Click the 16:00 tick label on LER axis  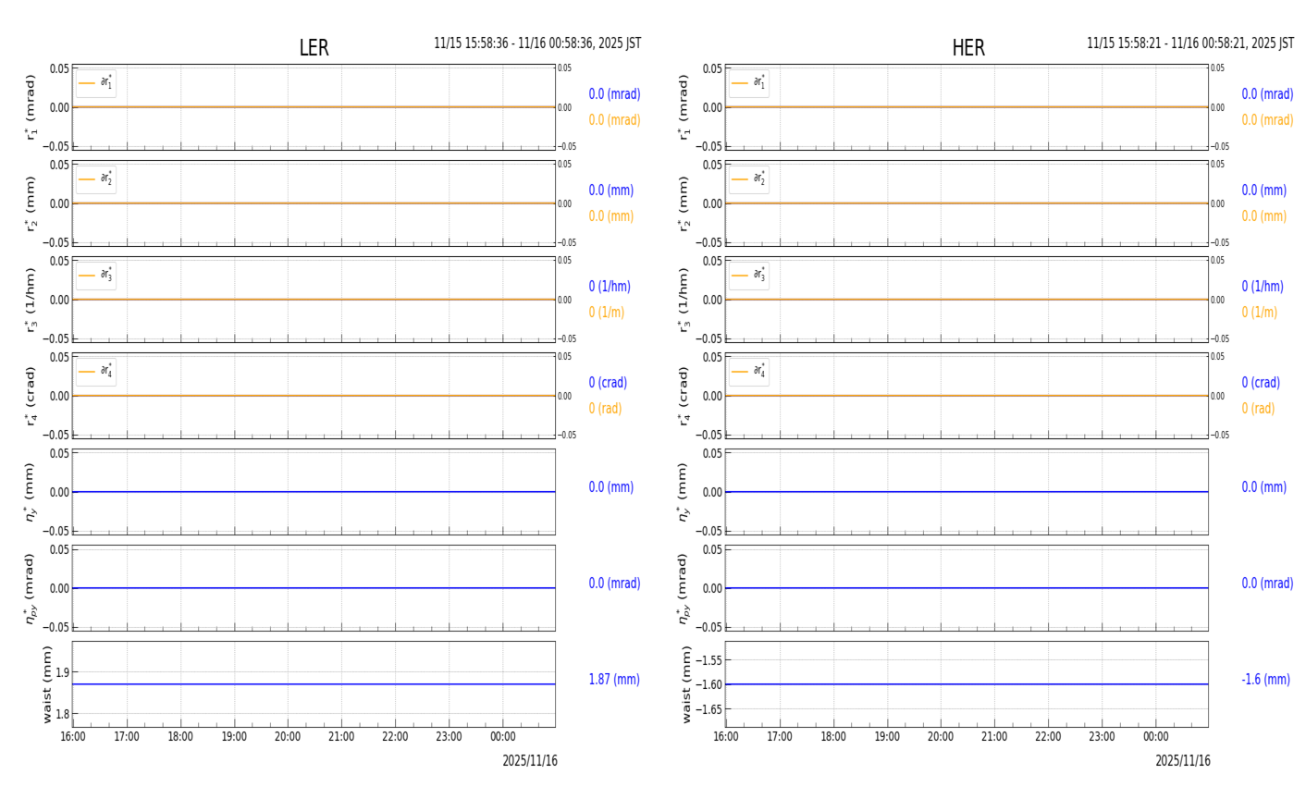[73, 737]
